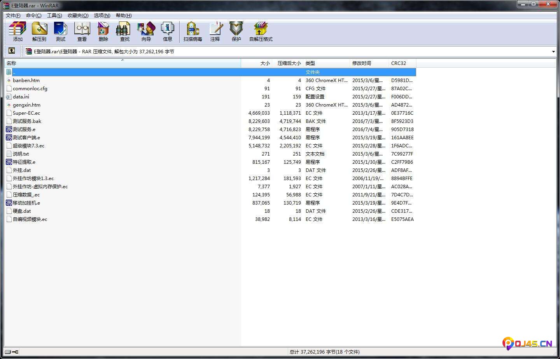Sort by the 名称 column header

pos(122,63)
